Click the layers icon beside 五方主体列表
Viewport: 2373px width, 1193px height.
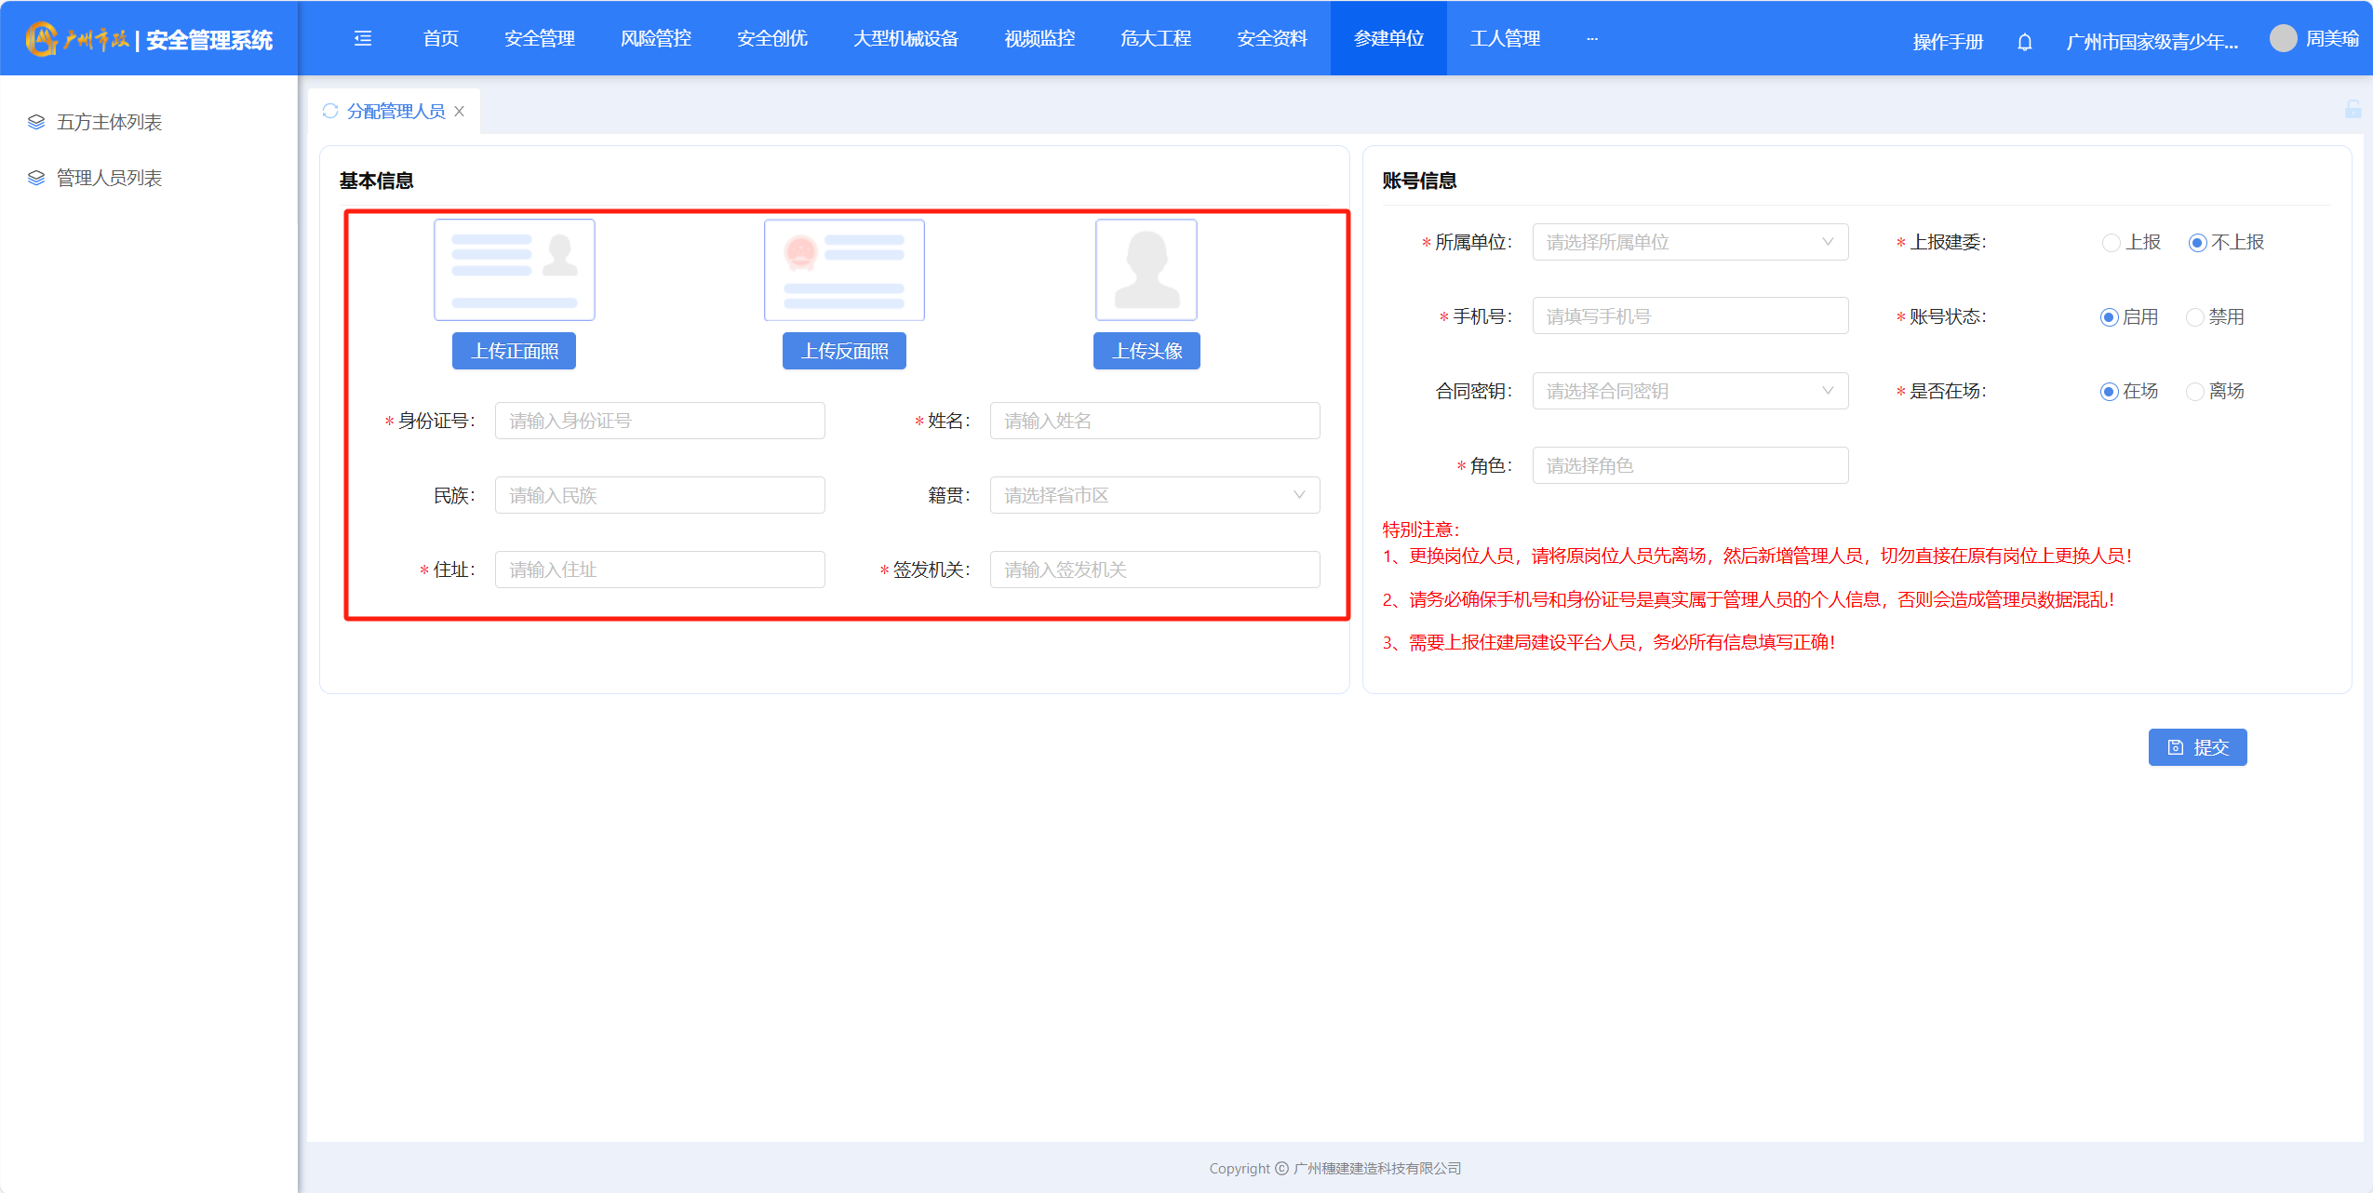36,122
